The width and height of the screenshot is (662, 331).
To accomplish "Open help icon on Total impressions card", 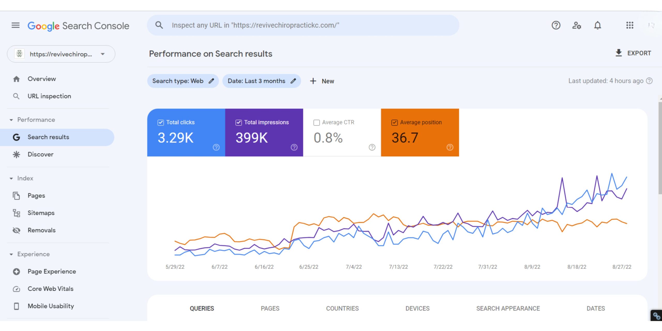I will (294, 147).
